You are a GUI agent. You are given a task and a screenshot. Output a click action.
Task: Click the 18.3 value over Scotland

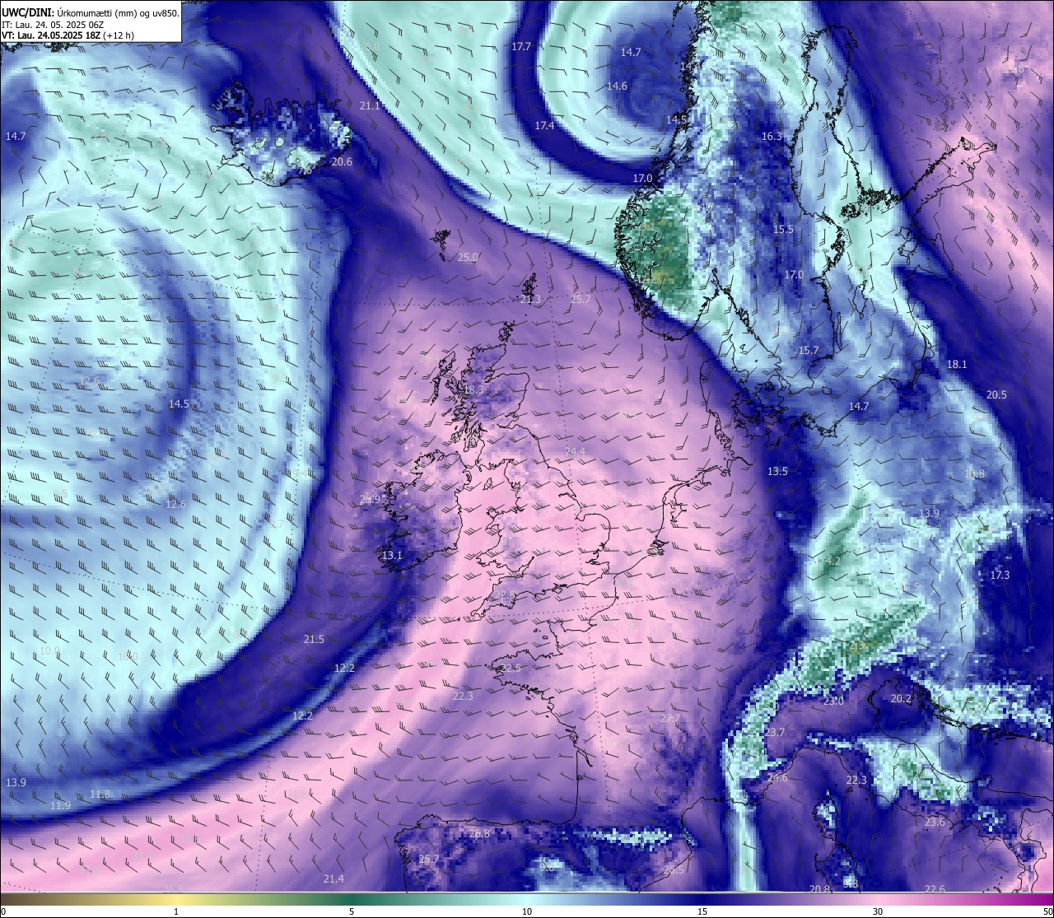pos(473,390)
